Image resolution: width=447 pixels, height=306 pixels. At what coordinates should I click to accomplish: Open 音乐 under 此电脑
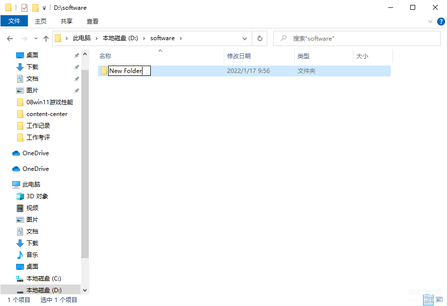tap(32, 255)
